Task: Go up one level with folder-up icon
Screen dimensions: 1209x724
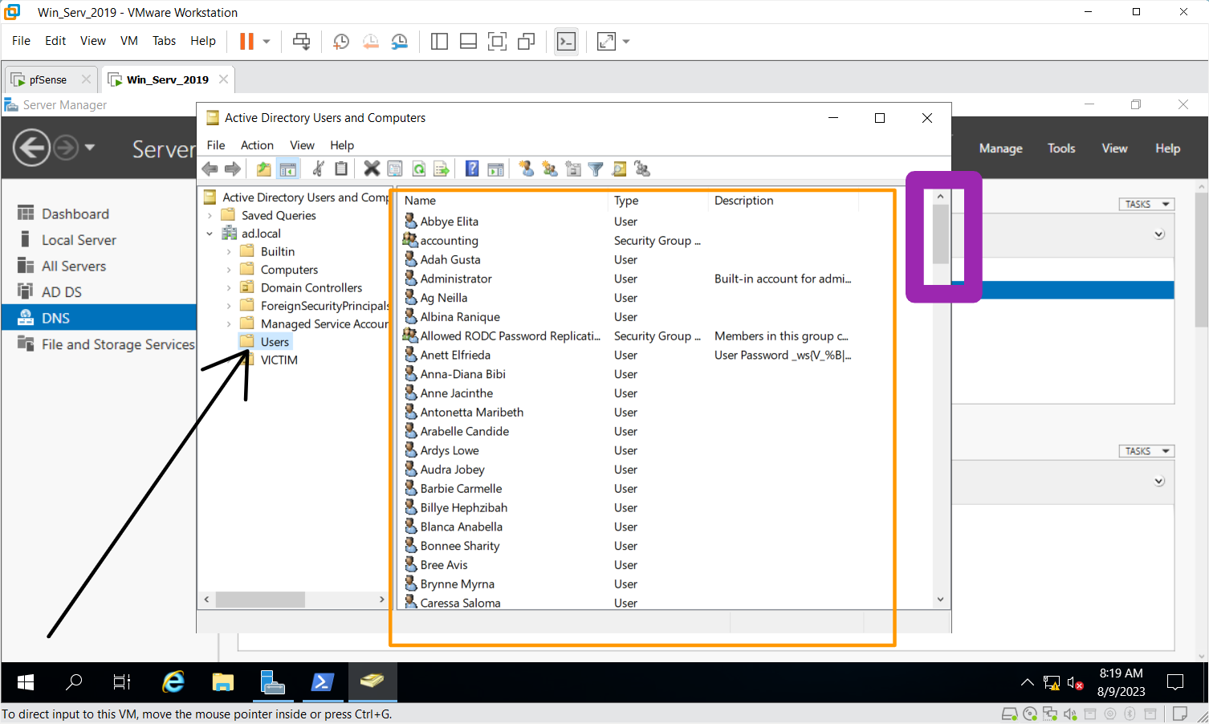Action: coord(264,169)
